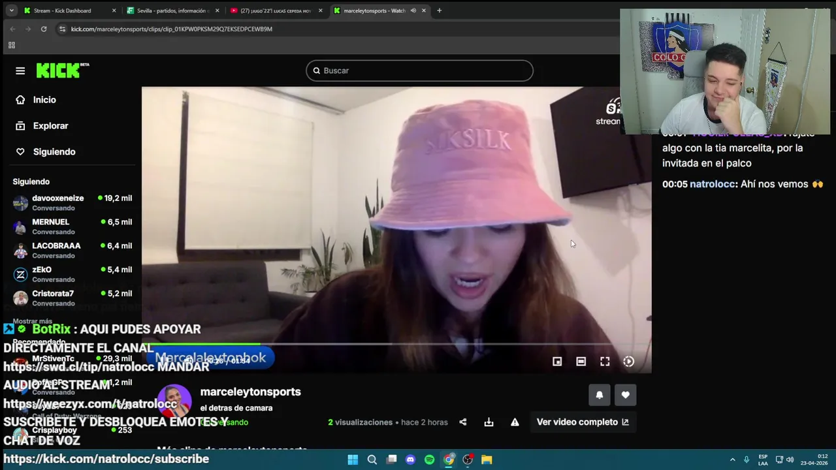Switch to Stream - Kick Dashboard tab
836x470 pixels.
[x=69, y=10]
